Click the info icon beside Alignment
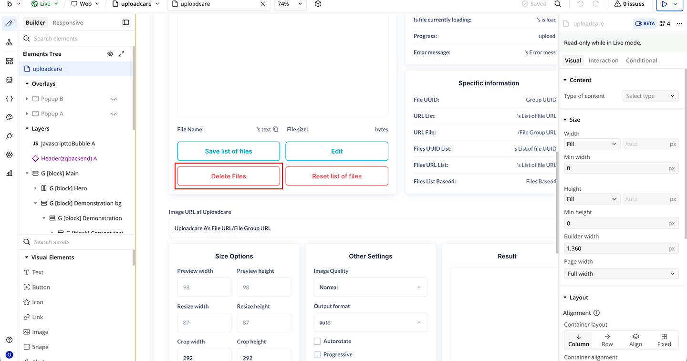The width and height of the screenshot is (687, 361). (596, 313)
